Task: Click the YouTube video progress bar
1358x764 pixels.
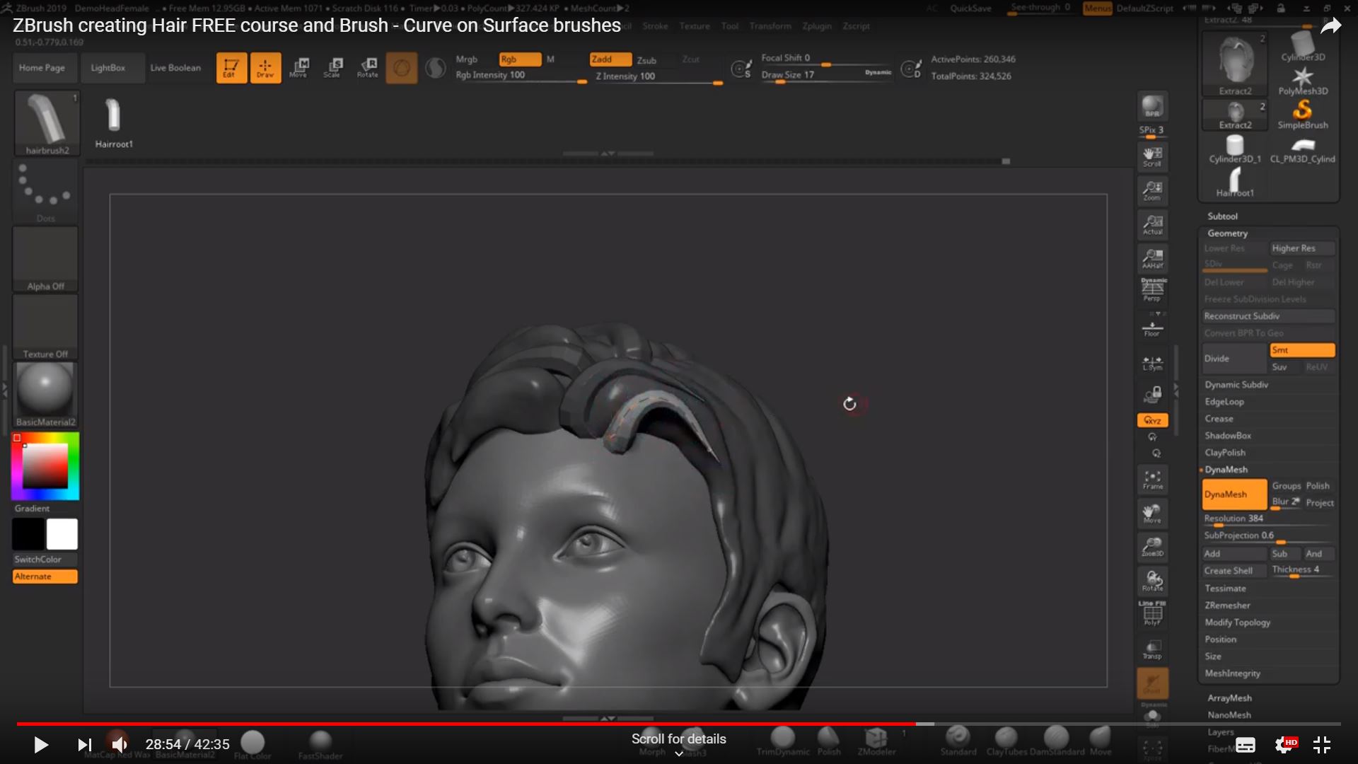Action: tap(679, 724)
